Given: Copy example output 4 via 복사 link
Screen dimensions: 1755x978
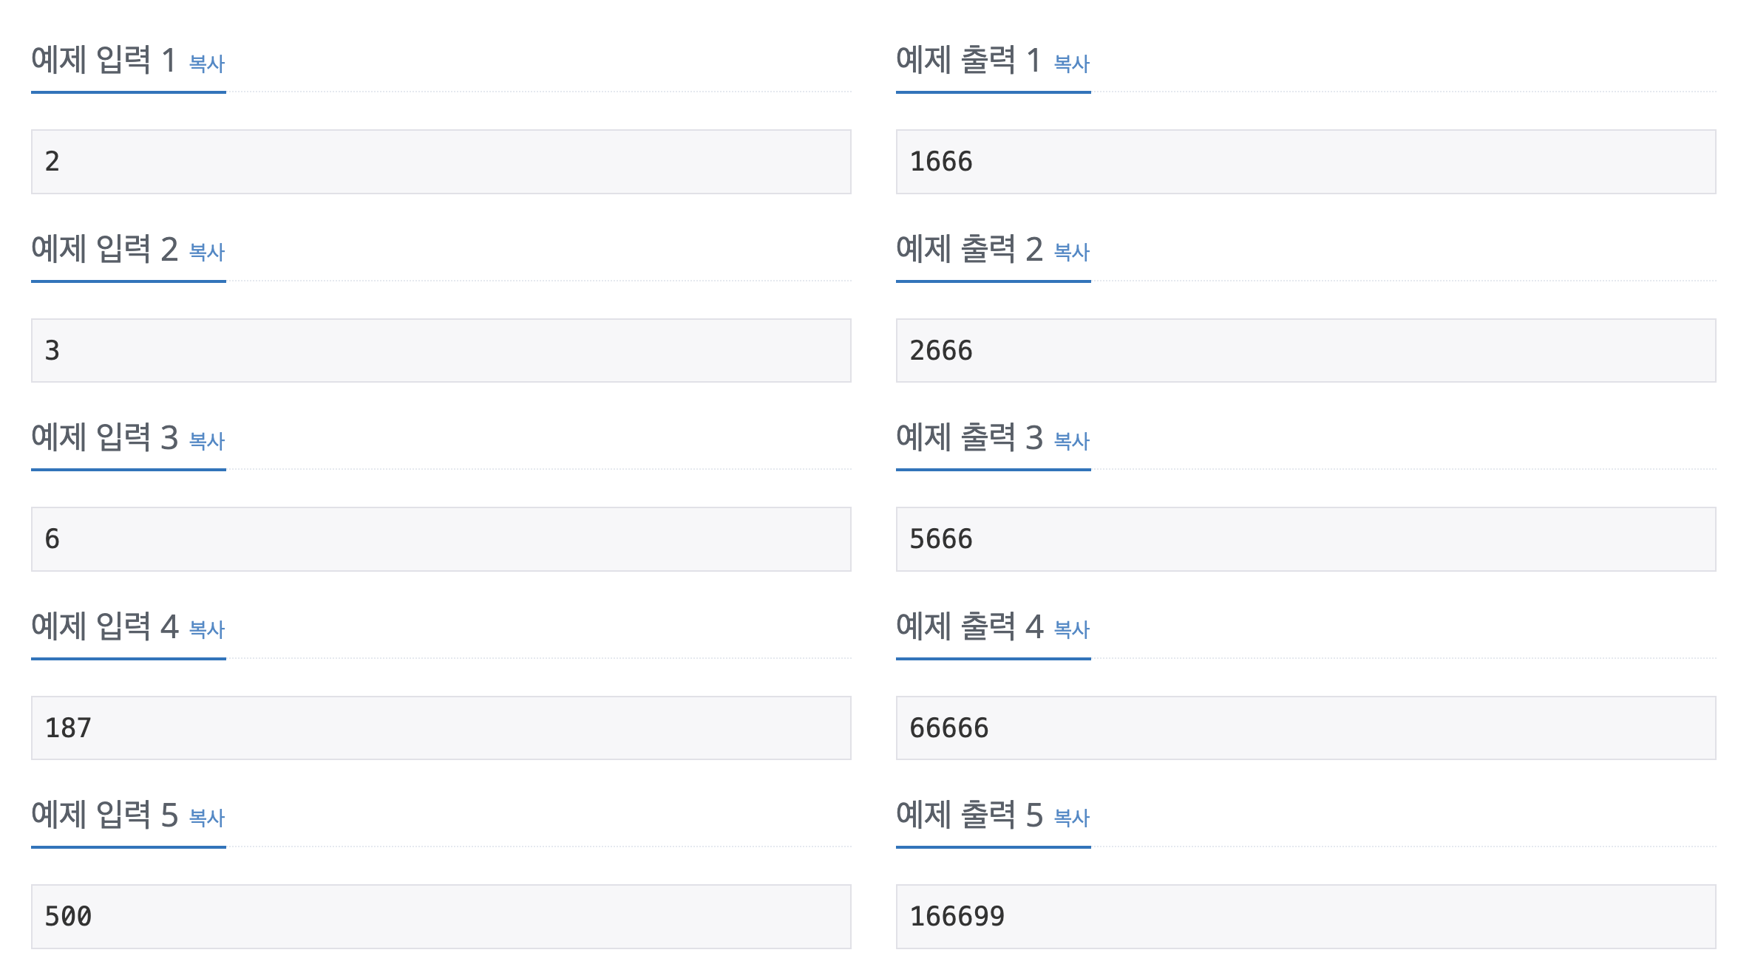Looking at the screenshot, I should [x=1072, y=629].
